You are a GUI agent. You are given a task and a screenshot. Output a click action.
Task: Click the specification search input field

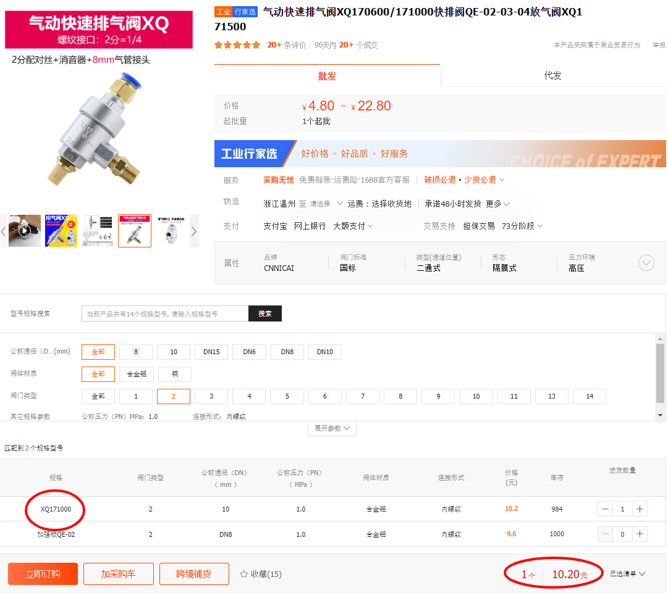pos(165,313)
